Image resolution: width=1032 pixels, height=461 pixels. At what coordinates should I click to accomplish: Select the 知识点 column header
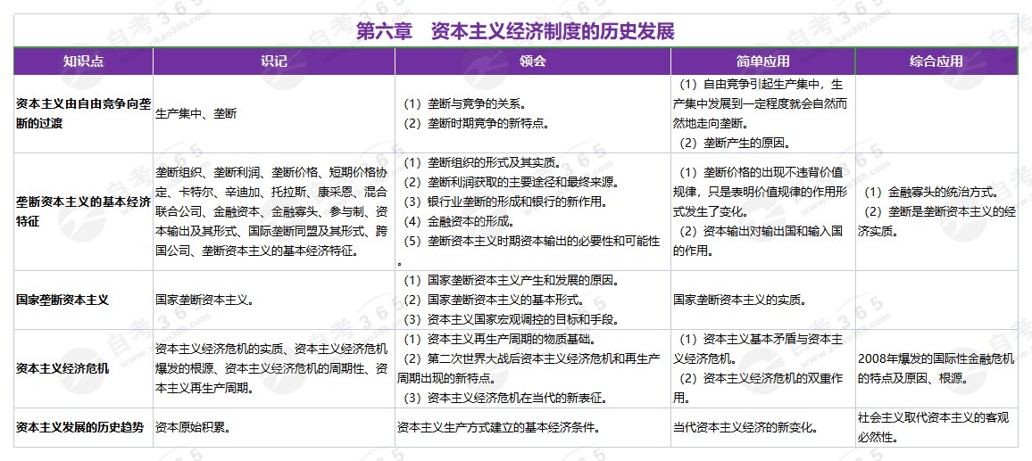pos(83,62)
